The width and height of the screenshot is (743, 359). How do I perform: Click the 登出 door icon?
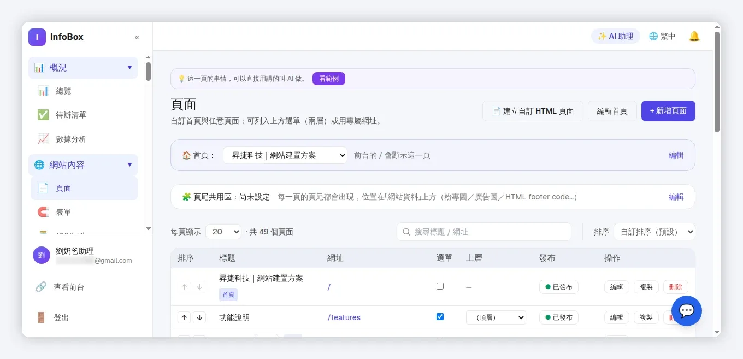point(41,317)
